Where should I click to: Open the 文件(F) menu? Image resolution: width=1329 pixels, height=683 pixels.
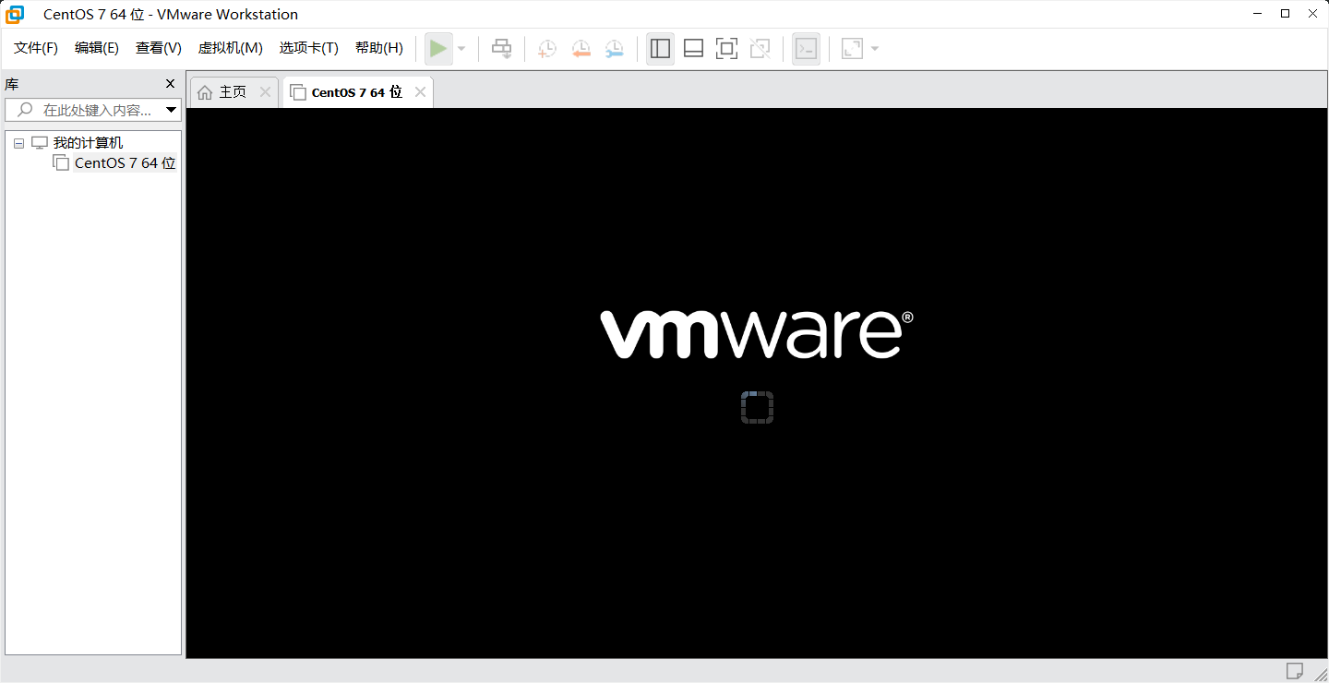point(36,48)
